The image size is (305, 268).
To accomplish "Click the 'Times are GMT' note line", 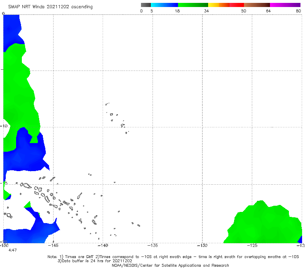I will pos(173,257).
